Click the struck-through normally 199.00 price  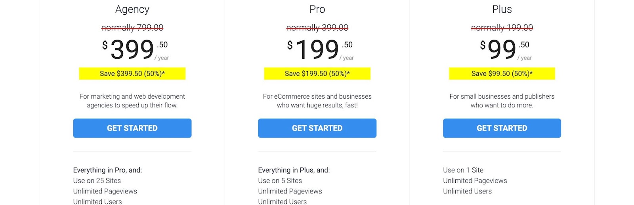click(x=502, y=27)
